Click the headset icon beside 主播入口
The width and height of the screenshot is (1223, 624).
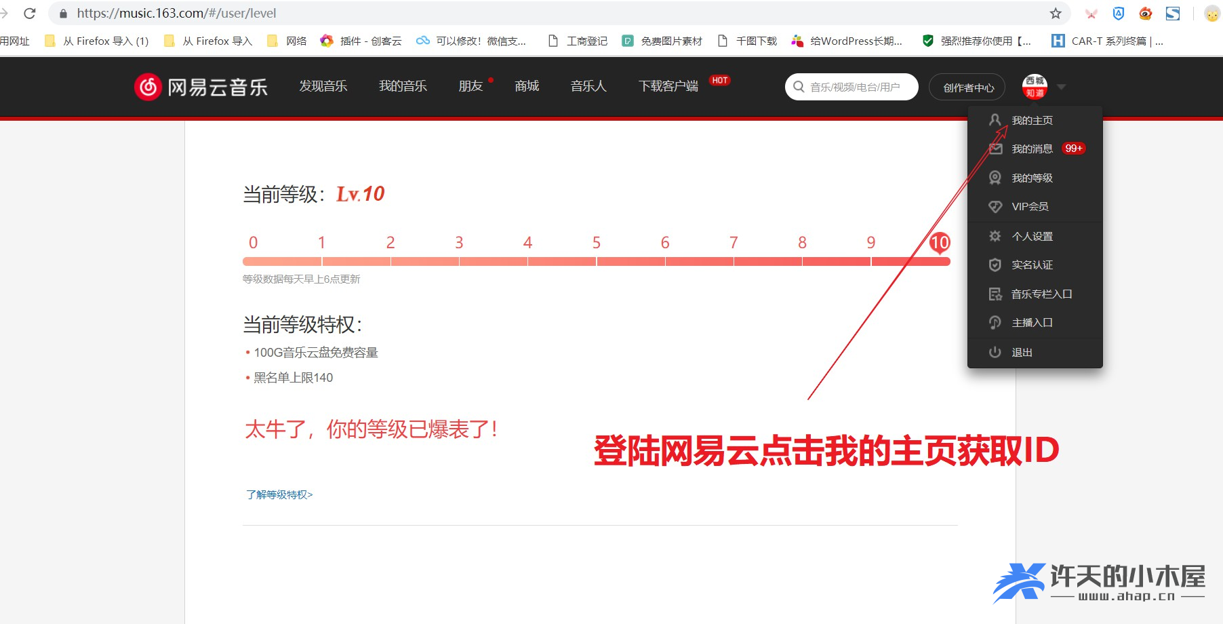(995, 323)
